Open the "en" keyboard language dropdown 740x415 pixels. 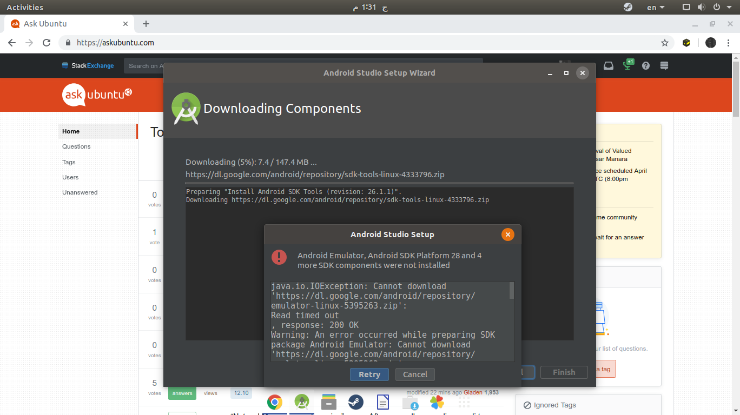(656, 8)
